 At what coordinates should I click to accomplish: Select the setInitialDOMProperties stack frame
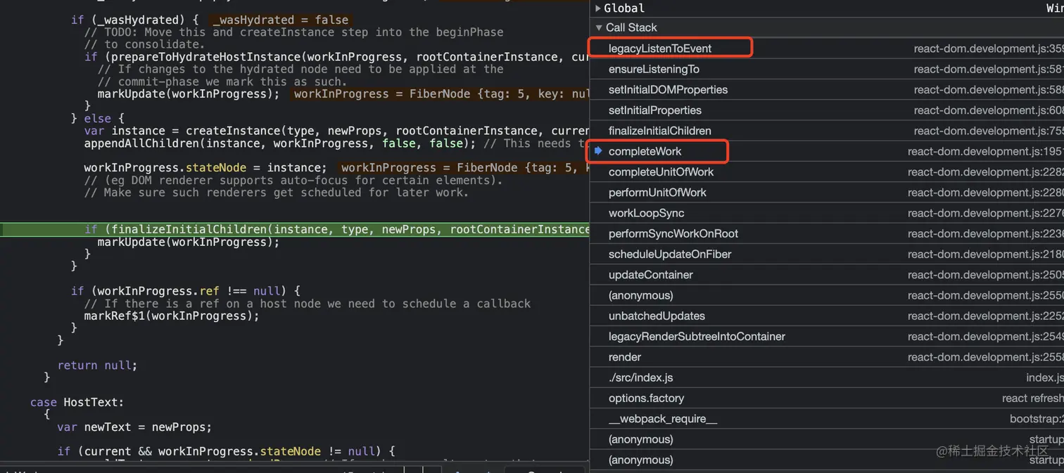826,90
